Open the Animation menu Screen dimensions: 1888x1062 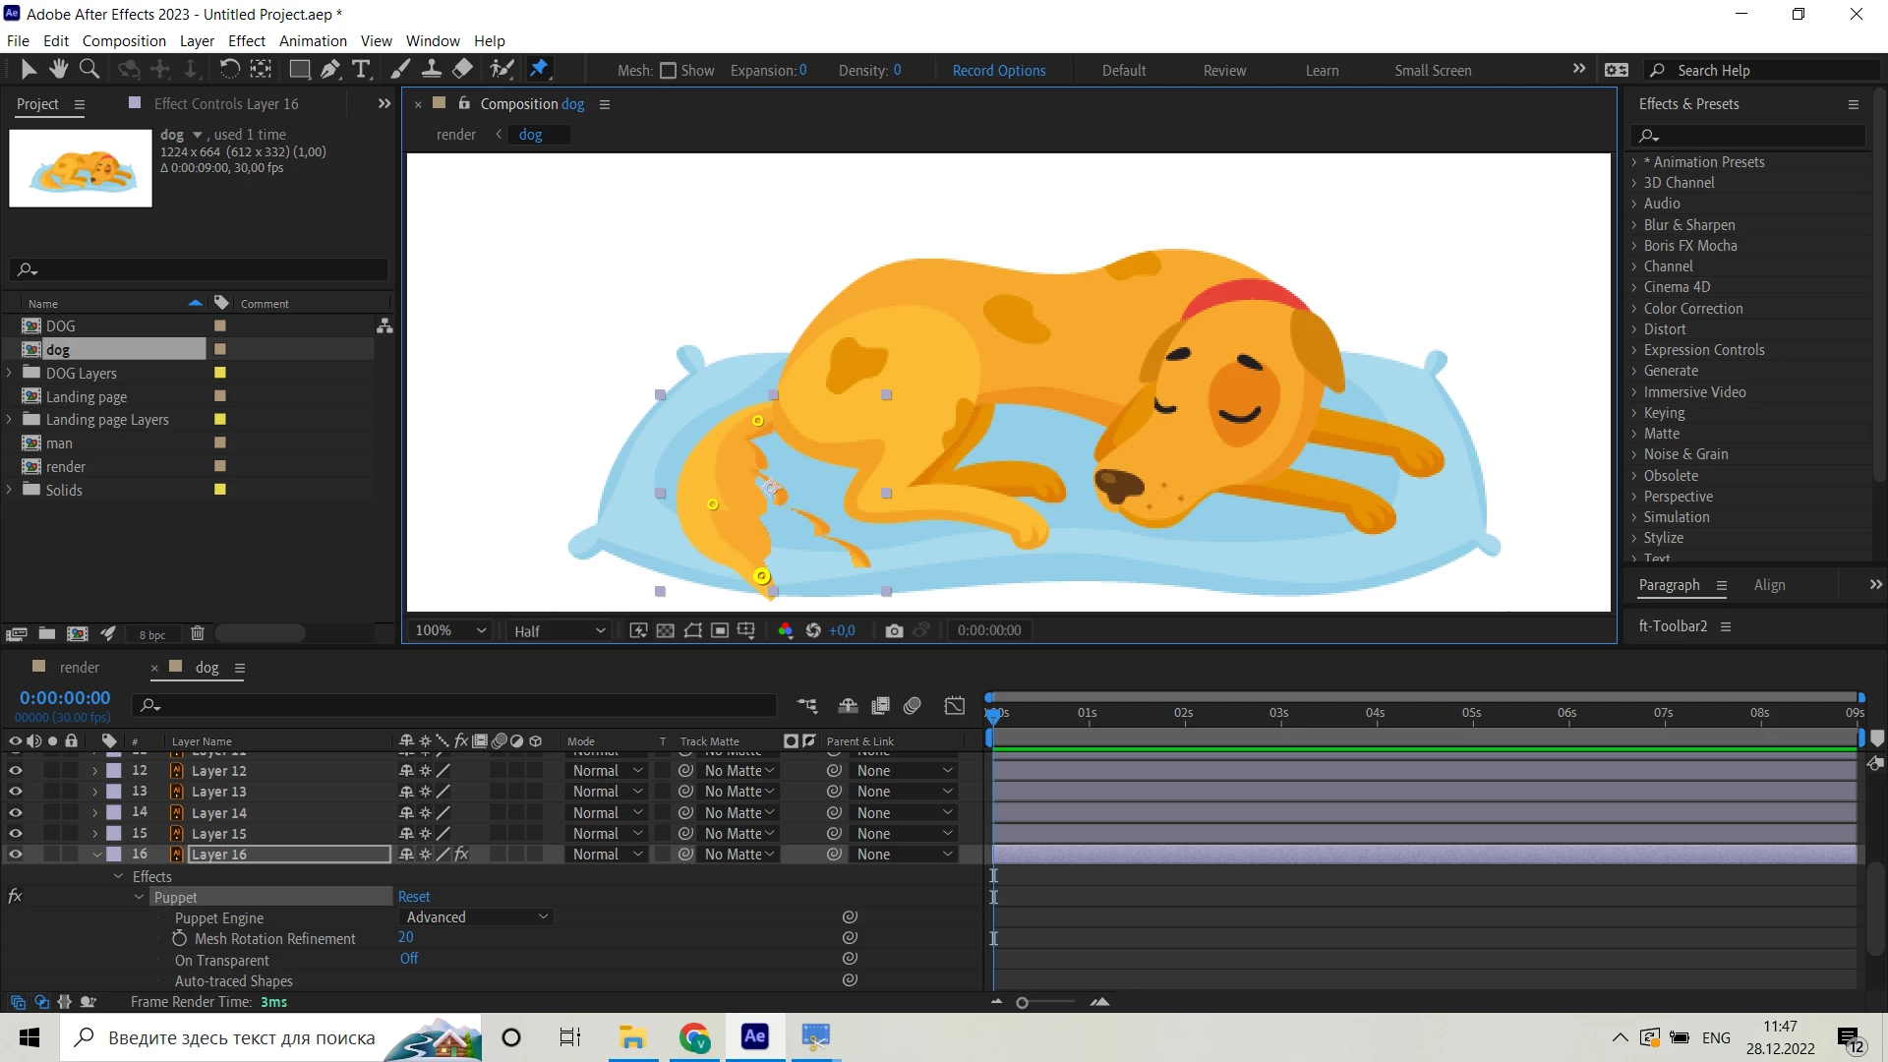pos(313,40)
